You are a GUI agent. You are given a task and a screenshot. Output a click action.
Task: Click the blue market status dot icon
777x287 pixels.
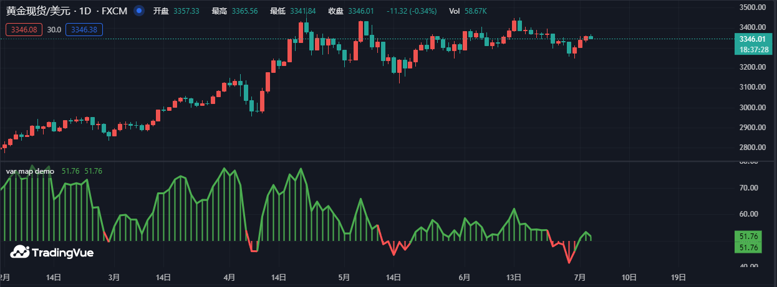point(138,11)
